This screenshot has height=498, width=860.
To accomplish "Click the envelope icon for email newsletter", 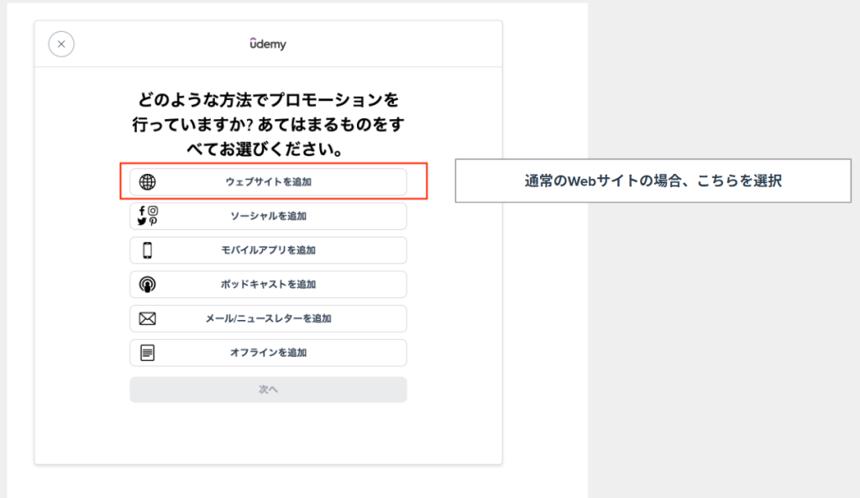I will [x=148, y=319].
